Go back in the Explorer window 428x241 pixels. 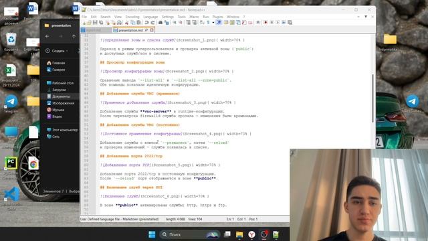click(47, 36)
